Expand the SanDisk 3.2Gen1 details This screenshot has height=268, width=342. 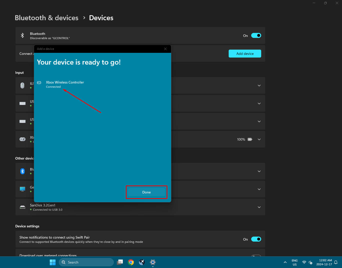[259, 207]
